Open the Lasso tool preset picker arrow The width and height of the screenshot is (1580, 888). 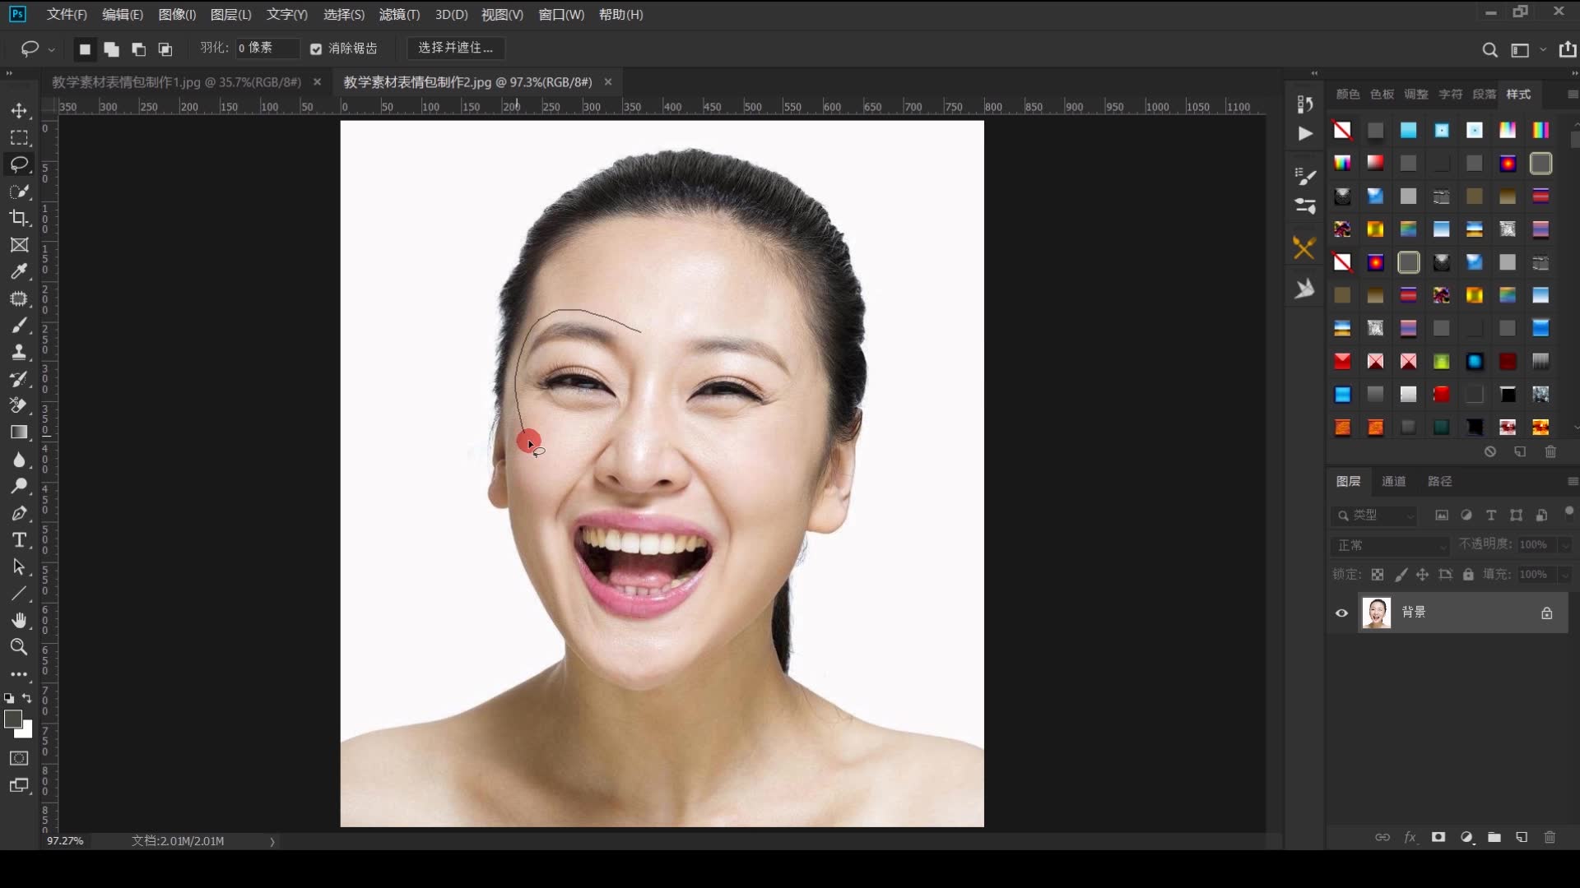pyautogui.click(x=51, y=50)
